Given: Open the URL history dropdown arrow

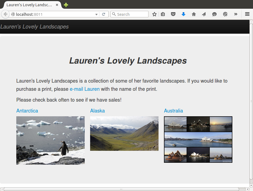Looking at the screenshot, I should point(96,14).
